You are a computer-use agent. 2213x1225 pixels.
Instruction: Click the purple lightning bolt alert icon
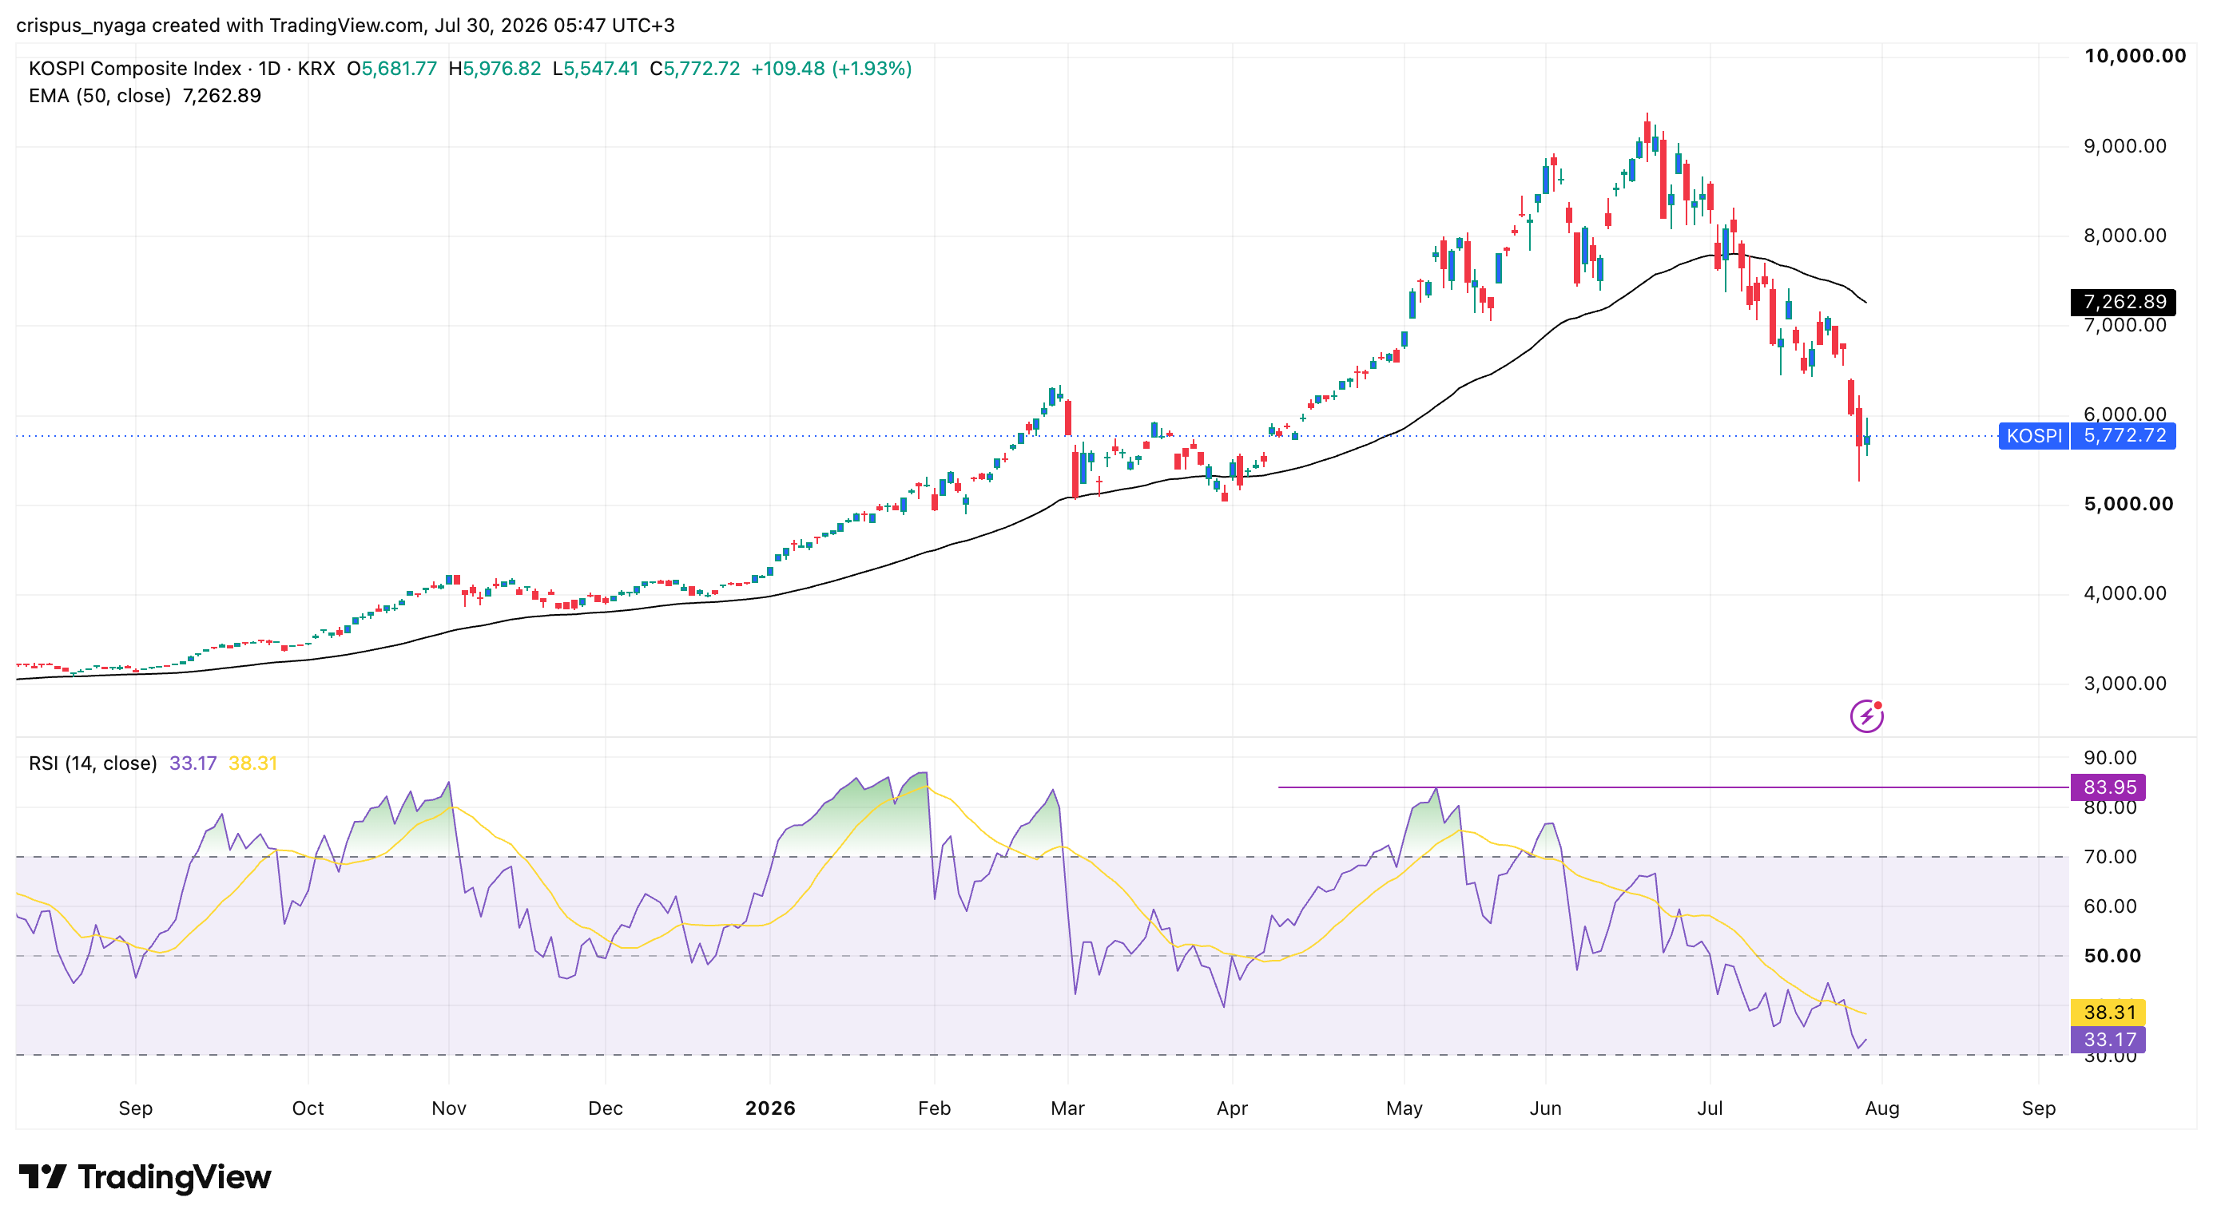(1866, 716)
